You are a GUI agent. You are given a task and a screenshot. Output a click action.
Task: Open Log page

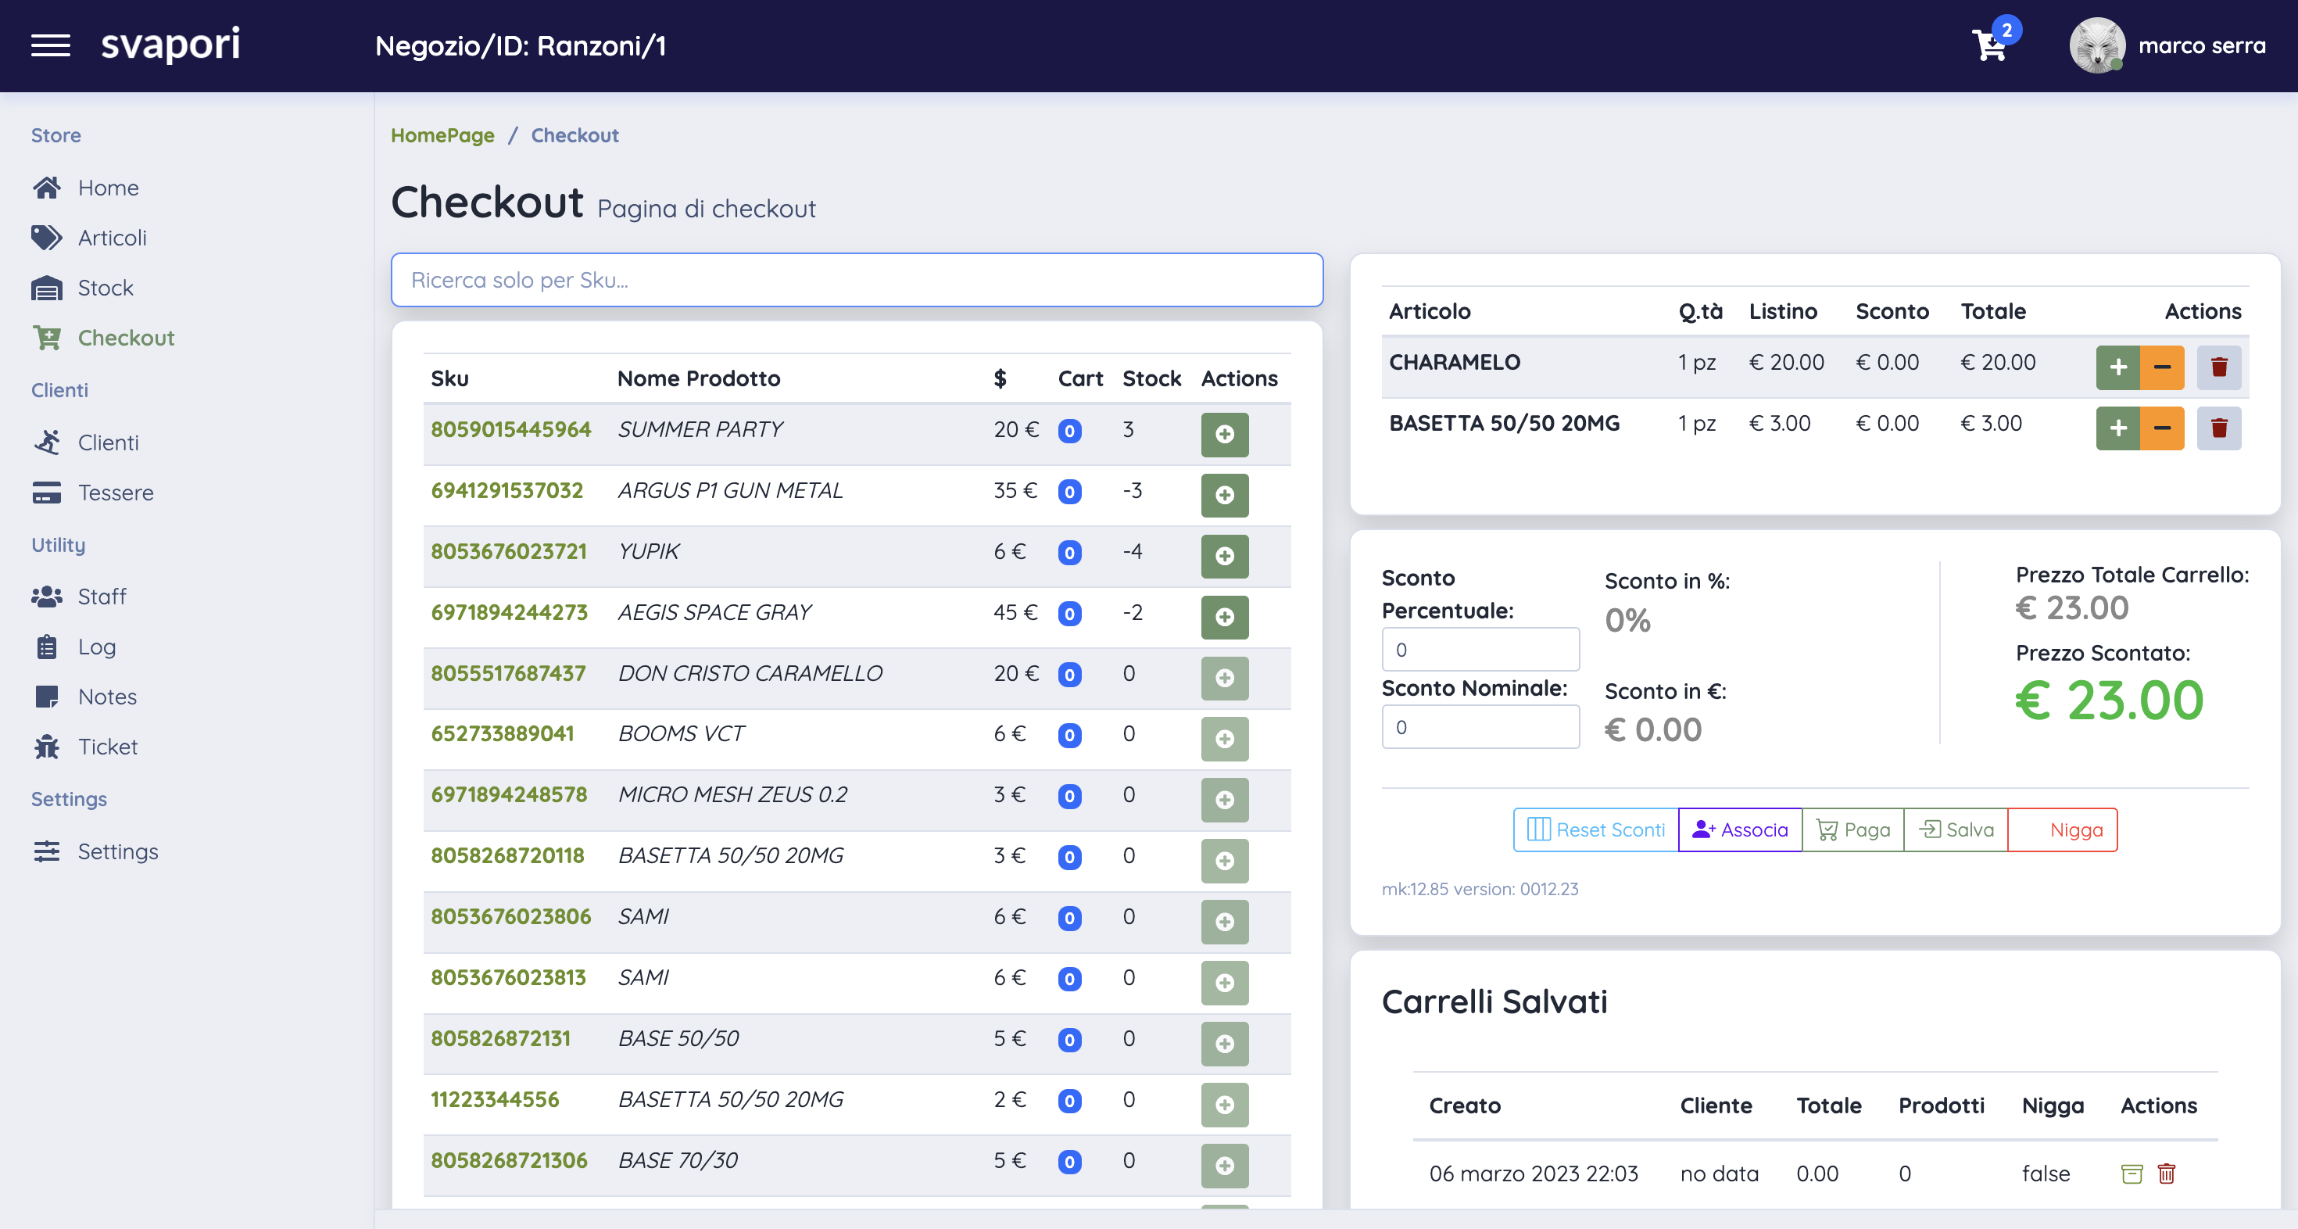[74, 647]
